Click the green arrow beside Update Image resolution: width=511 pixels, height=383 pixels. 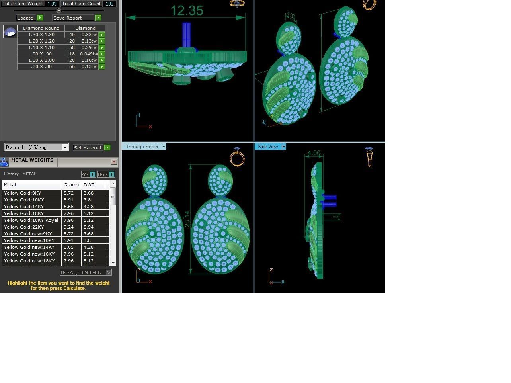pyautogui.click(x=40, y=18)
